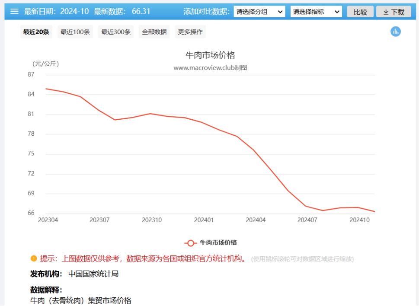Click the 202401 x-axis label
The width and height of the screenshot is (419, 306).
(x=204, y=220)
